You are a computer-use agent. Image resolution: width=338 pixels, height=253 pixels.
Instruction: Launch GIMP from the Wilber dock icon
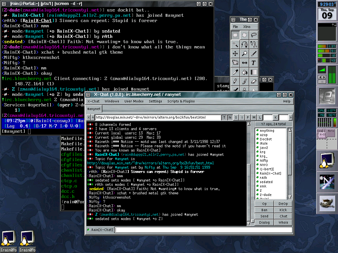[327, 203]
